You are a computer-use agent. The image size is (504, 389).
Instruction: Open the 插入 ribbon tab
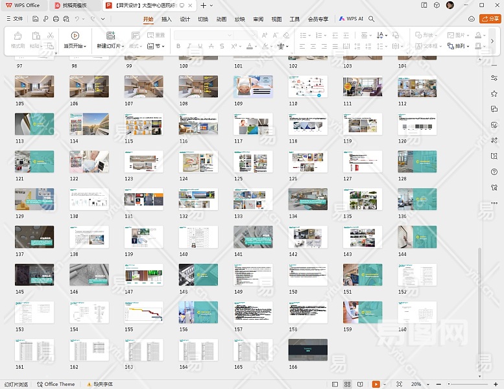167,19
